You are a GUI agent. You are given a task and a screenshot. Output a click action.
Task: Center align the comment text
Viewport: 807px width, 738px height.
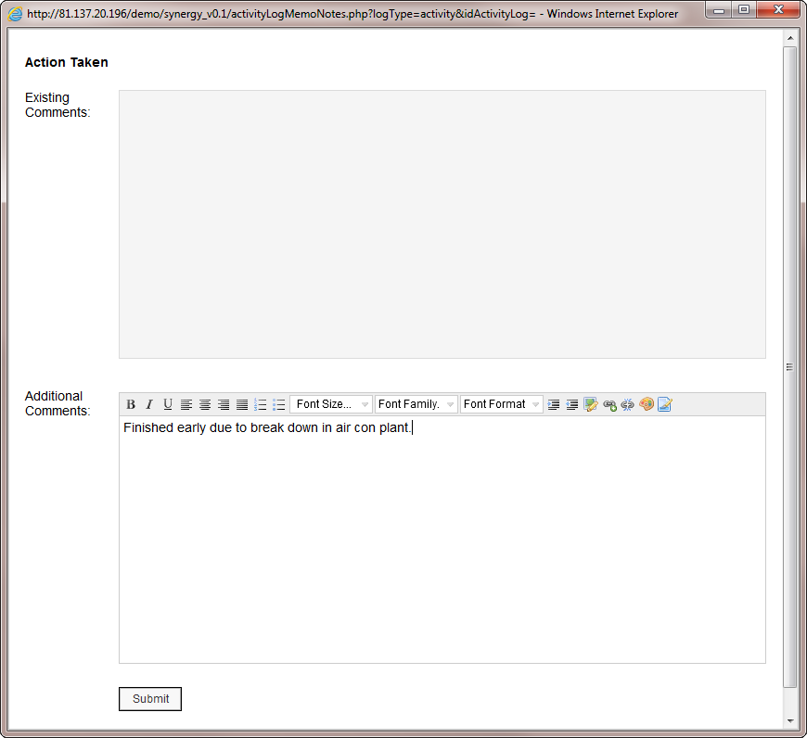205,404
